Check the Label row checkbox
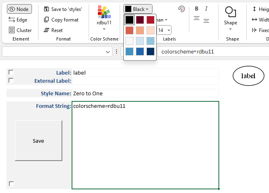Image resolution: width=269 pixels, height=193 pixels. pyautogui.click(x=11, y=73)
